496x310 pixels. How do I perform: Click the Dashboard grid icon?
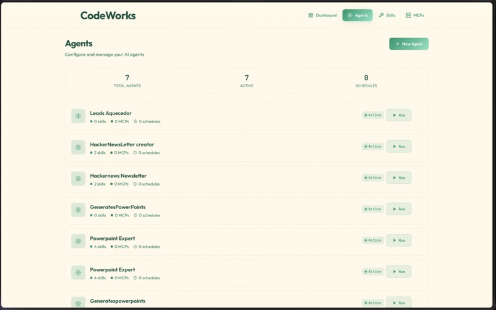311,15
